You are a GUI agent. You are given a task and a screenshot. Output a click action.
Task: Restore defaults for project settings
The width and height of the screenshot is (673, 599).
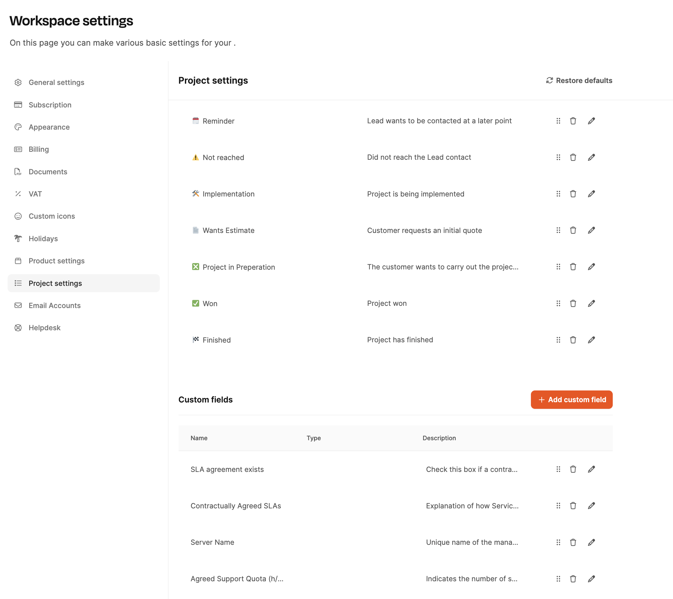(x=579, y=81)
